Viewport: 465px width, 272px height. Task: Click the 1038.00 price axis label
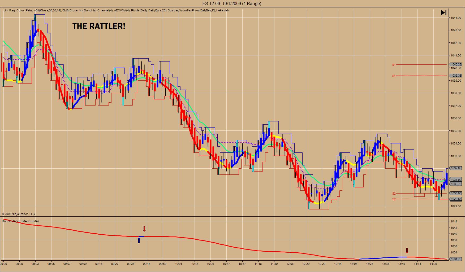[455, 93]
